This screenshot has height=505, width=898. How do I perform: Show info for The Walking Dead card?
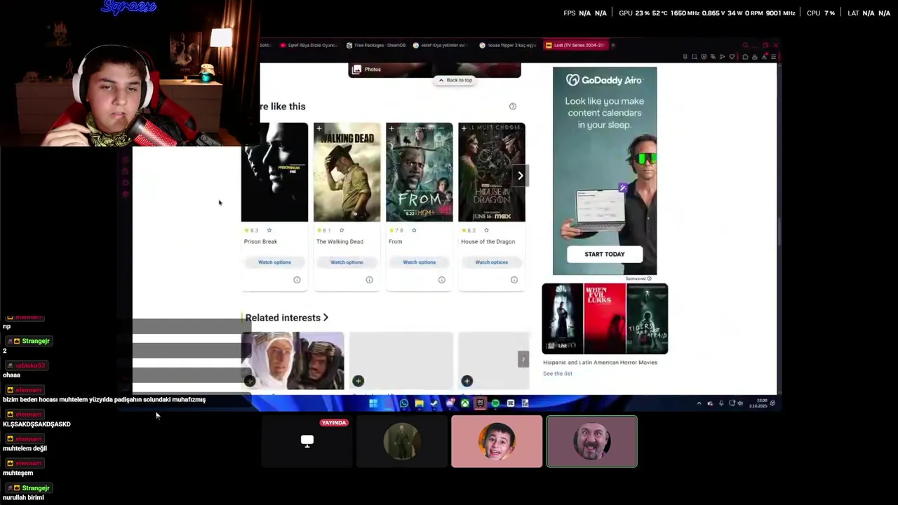pos(369,280)
